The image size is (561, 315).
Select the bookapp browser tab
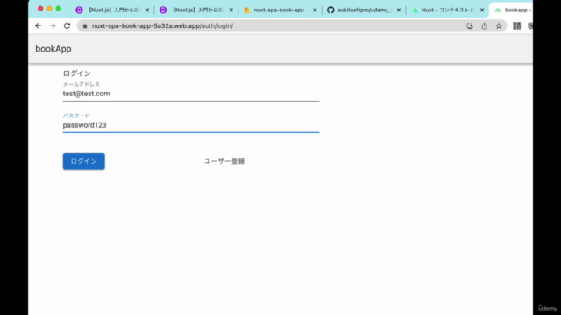click(512, 10)
